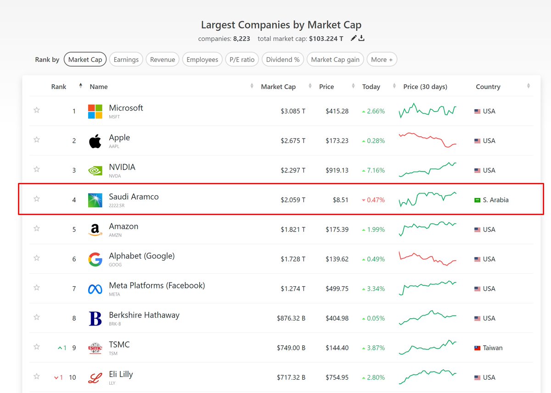The width and height of the screenshot is (551, 393).
Task: Sort by the Name column arrows
Action: 252,86
